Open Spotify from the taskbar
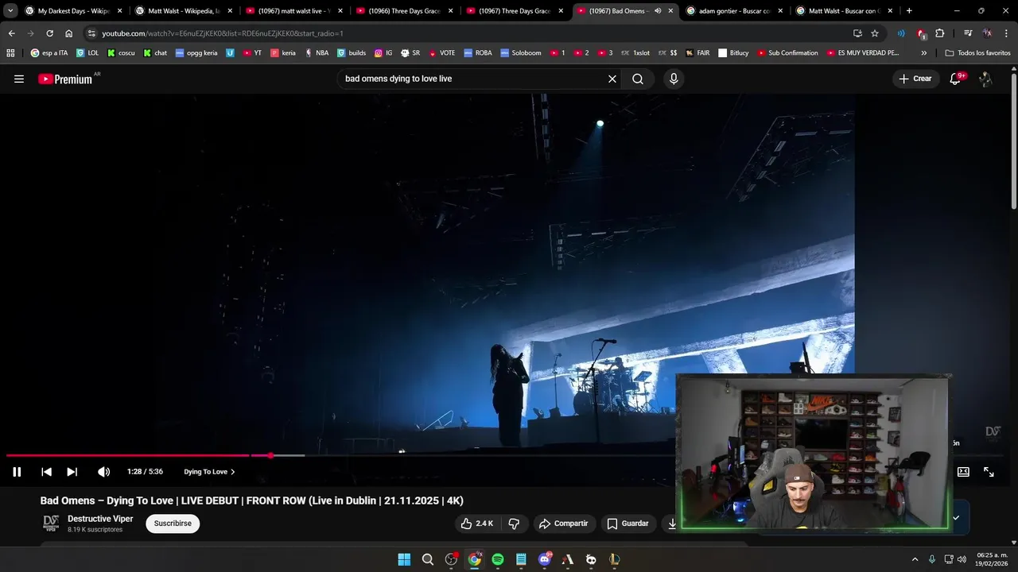Image resolution: width=1018 pixels, height=572 pixels. coord(498,559)
